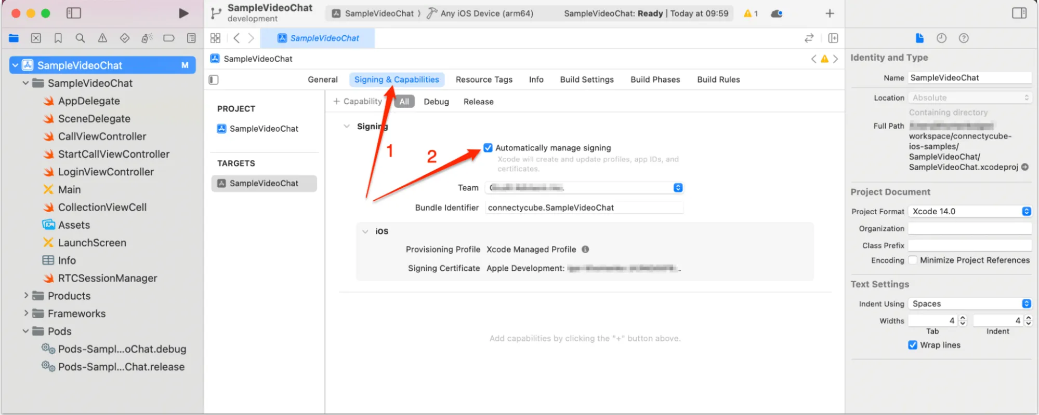Toggle the navigator sidebar in the title bar

click(x=74, y=13)
